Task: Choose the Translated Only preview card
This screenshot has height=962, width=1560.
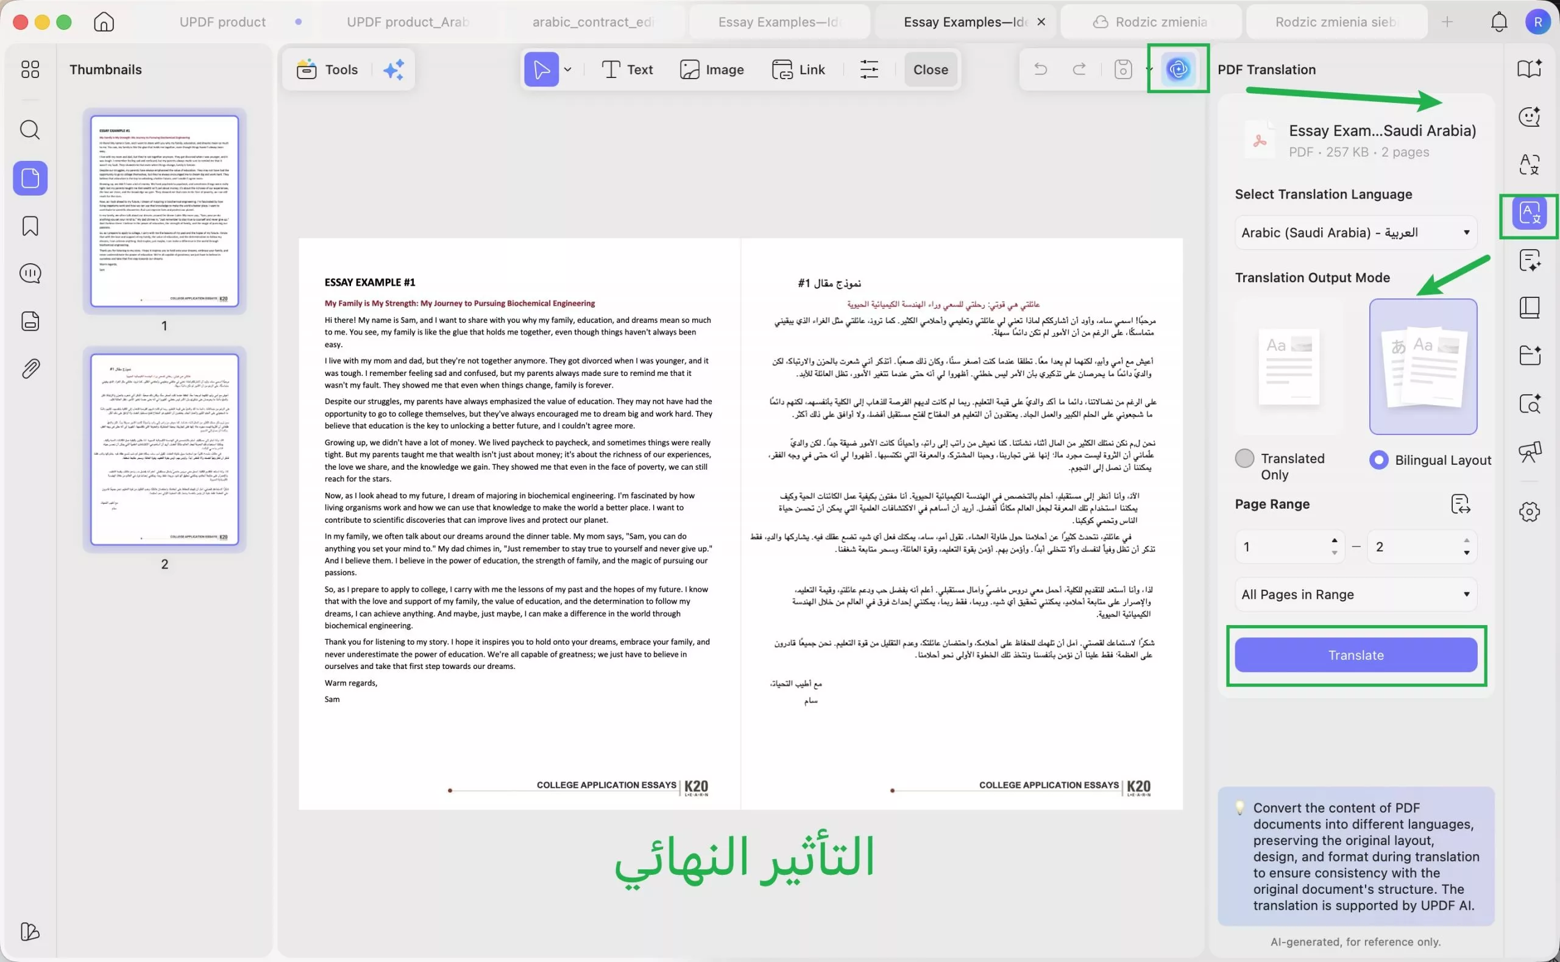Action: 1288,367
